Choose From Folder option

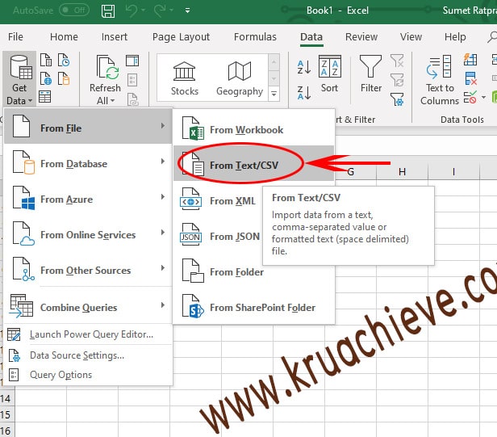pos(254,272)
